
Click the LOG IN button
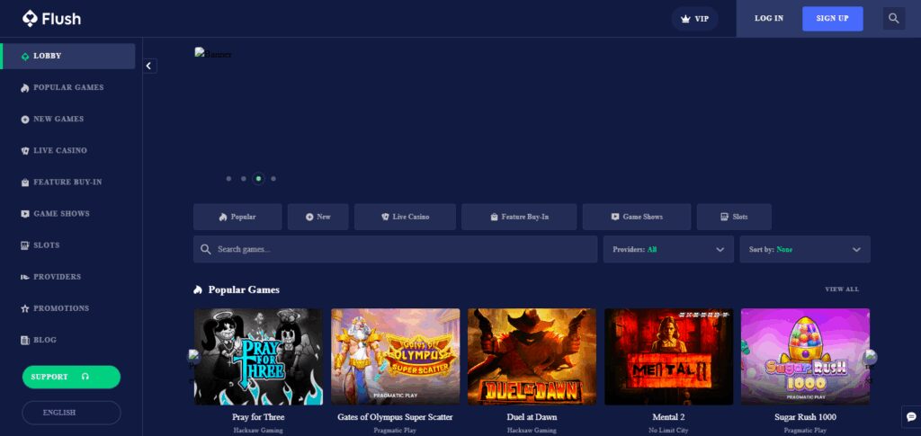click(769, 18)
